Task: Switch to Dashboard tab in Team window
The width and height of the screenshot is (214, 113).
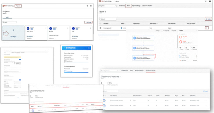Action: point(121,6)
